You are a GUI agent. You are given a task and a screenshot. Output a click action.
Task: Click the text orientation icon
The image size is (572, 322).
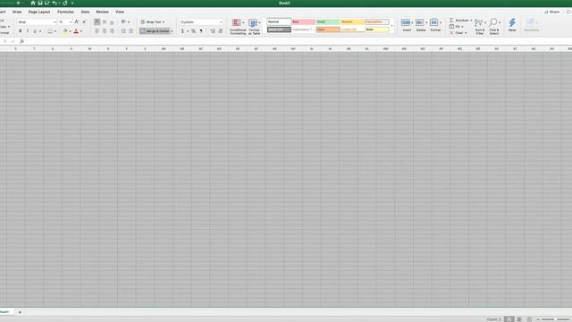123,21
